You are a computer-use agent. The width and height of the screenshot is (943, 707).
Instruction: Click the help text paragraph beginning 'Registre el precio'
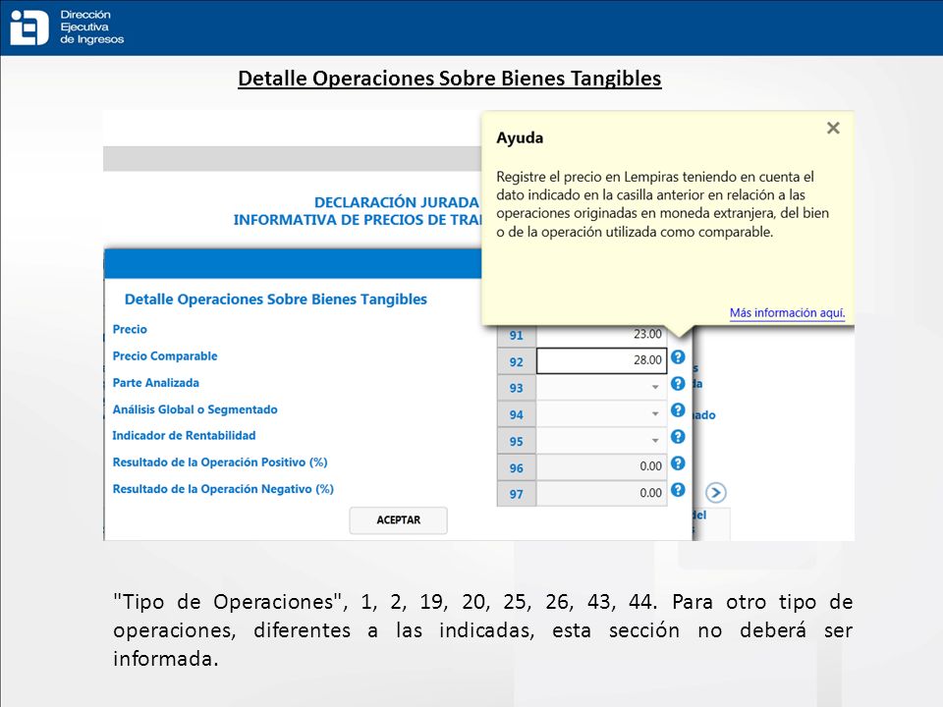point(663,204)
